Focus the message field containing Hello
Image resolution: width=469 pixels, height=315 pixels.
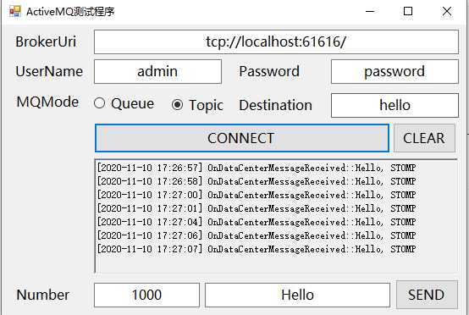coord(297,295)
